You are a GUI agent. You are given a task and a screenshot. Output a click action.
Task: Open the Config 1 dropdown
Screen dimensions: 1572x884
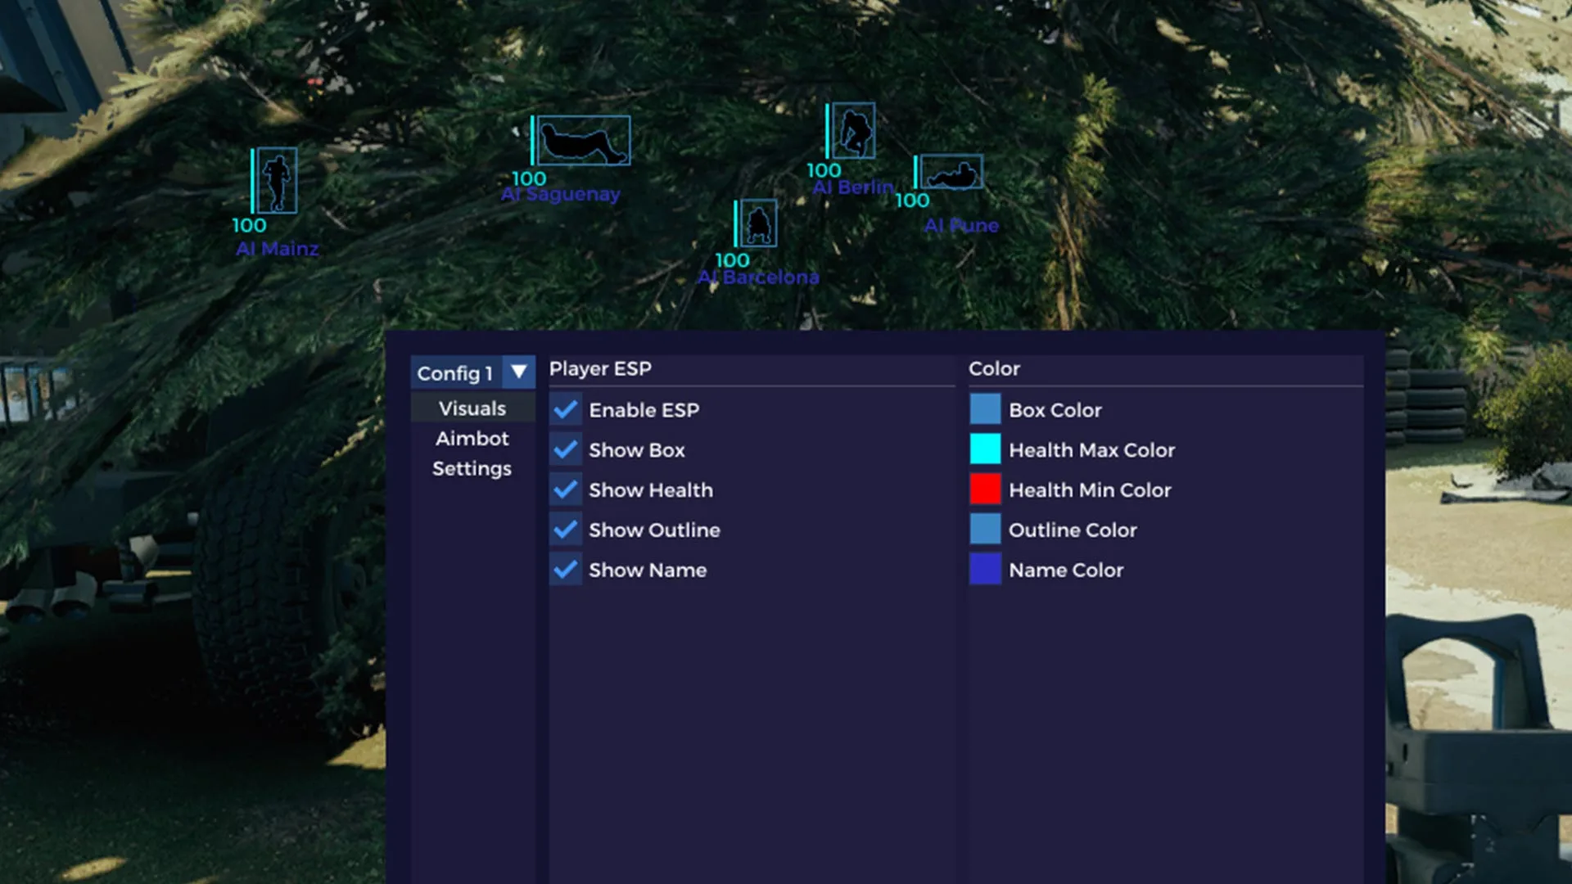point(473,372)
